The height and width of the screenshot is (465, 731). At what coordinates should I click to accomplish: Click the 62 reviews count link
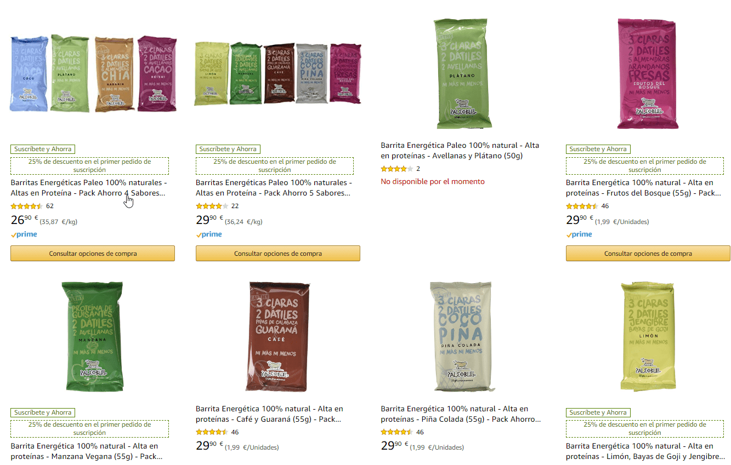50,206
